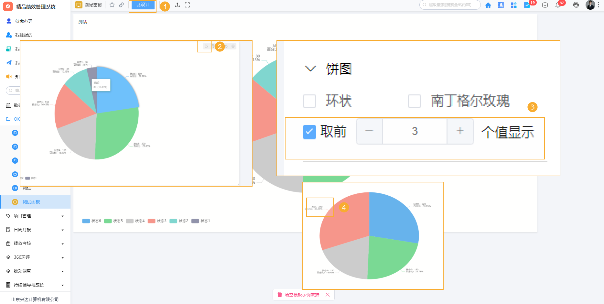Open the task check icon with 19 badge
This screenshot has width=604, height=304.
[x=527, y=5]
